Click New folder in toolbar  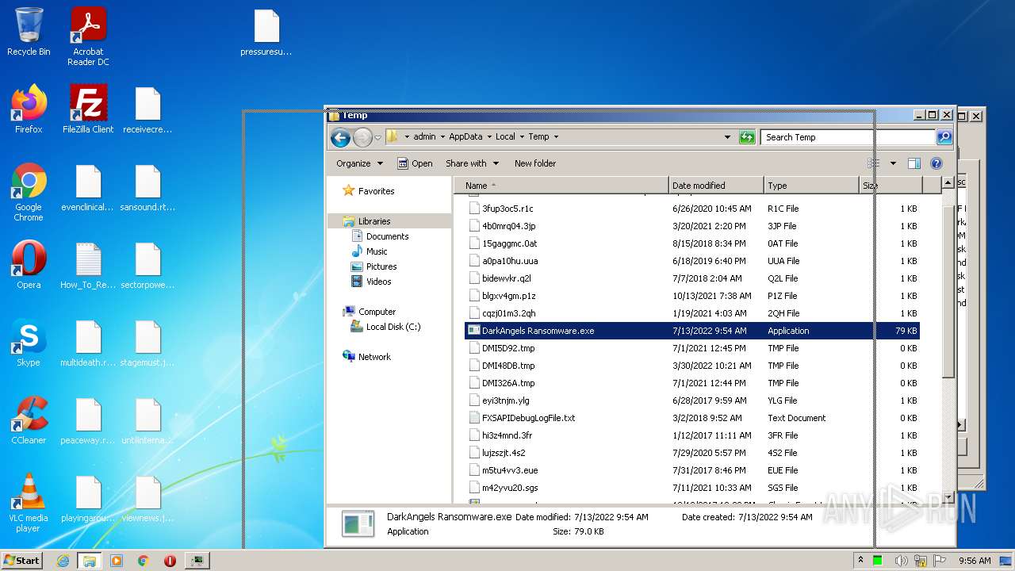(535, 163)
